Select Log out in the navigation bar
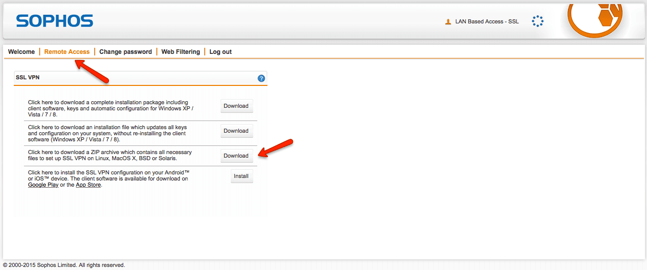The image size is (647, 270). (221, 52)
